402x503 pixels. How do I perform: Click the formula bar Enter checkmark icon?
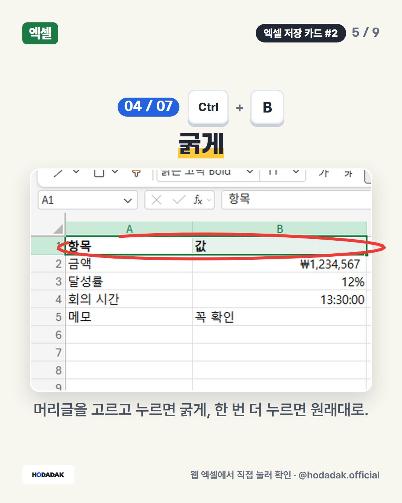click(x=179, y=200)
